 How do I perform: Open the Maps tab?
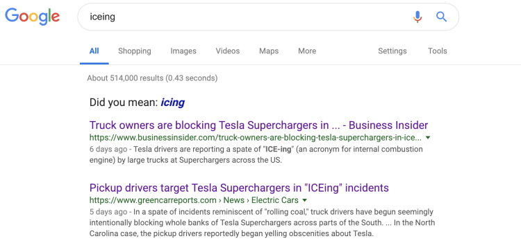(269, 51)
